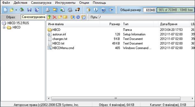Open the Инструменты menu
The image size is (195, 107).
click(65, 3)
